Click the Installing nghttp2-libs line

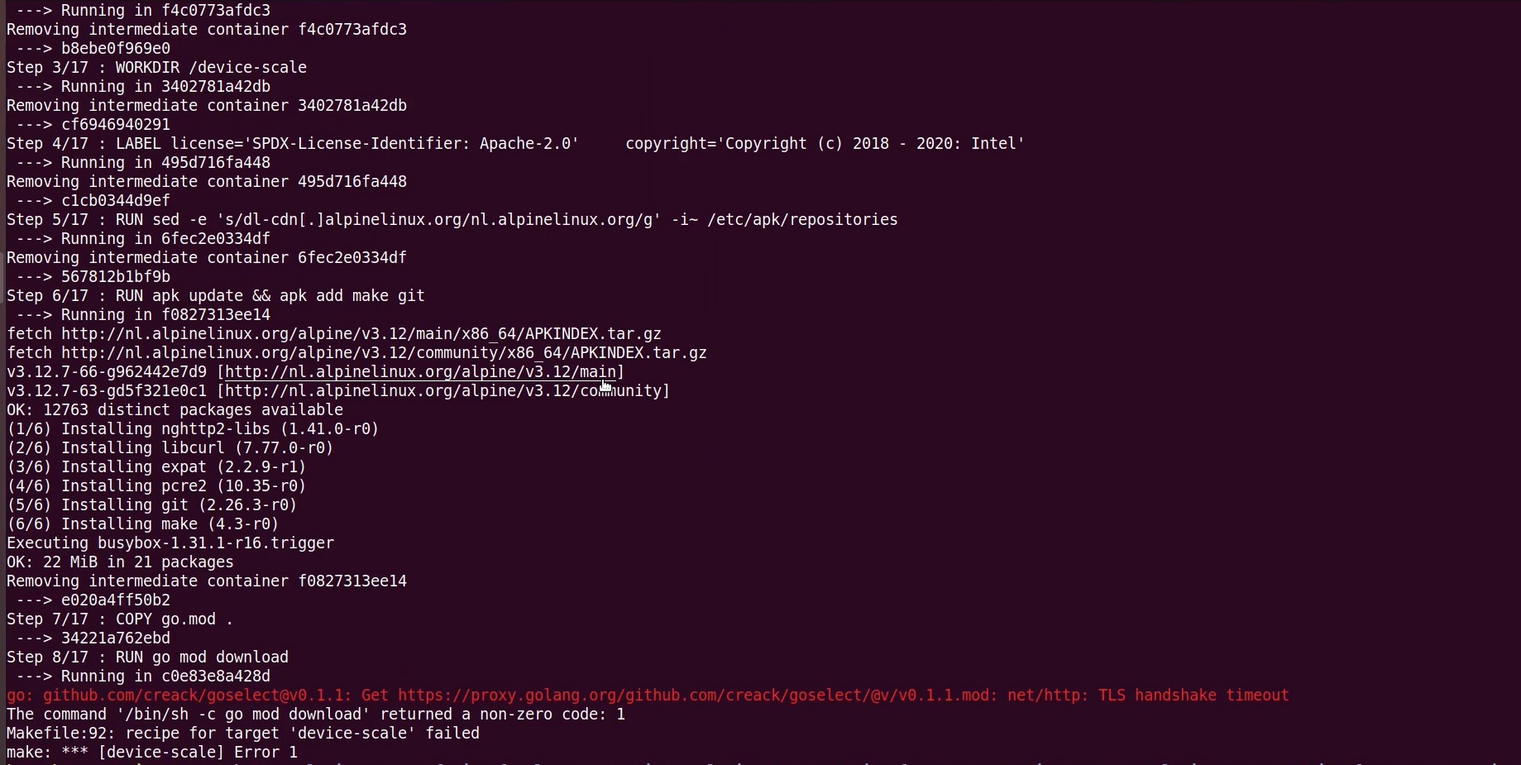coord(193,429)
